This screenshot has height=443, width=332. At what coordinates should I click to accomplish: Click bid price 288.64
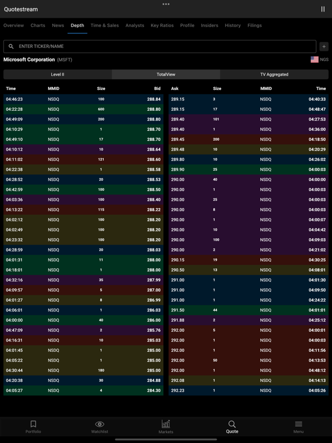[154, 149]
